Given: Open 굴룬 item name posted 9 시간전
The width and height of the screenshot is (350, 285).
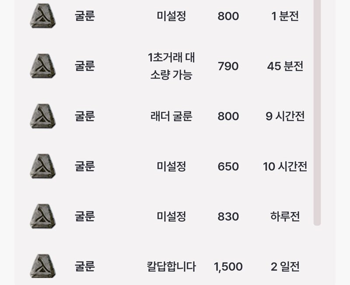Looking at the screenshot, I should tap(84, 116).
